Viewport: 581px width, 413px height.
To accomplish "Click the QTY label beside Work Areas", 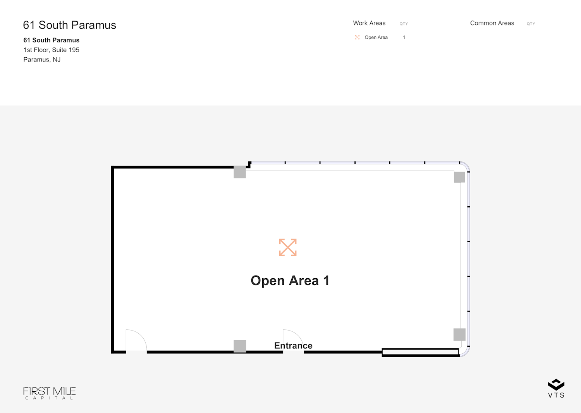I will point(404,24).
